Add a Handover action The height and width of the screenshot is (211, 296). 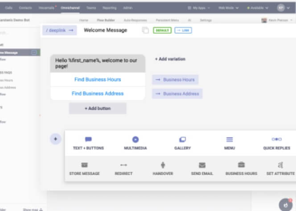(163, 169)
